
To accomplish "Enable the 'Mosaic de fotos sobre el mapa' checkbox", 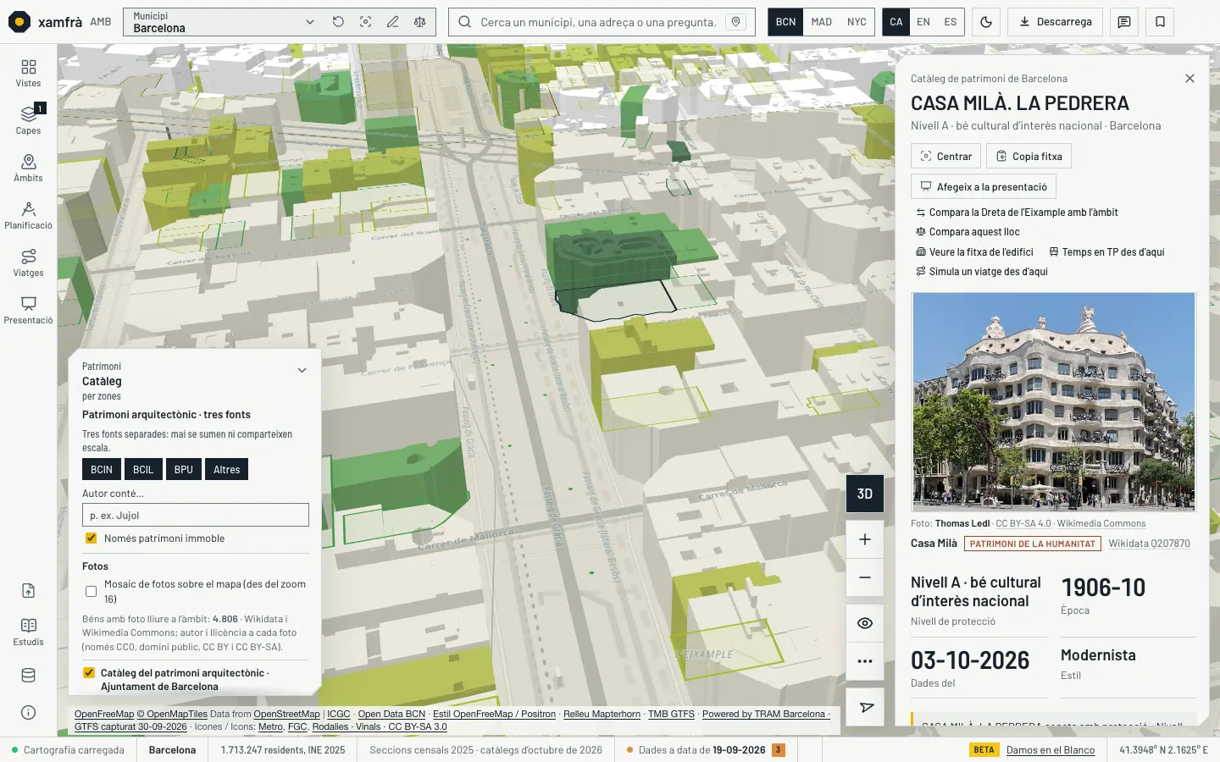I will pyautogui.click(x=91, y=591).
